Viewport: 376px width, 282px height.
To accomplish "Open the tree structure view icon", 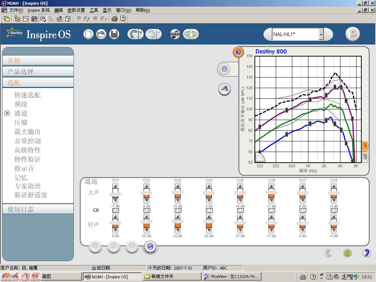I will pyautogui.click(x=17, y=19).
